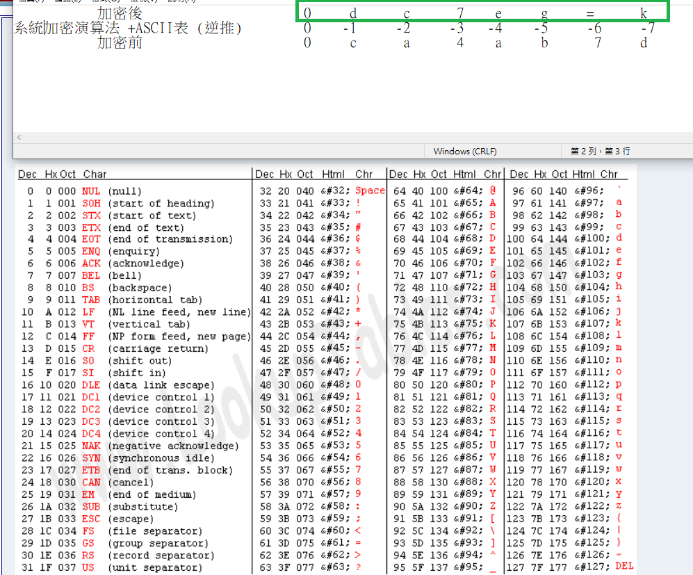Click the LF (NL line feed, new line) row
The width and height of the screenshot is (693, 575).
pyautogui.click(x=136, y=312)
